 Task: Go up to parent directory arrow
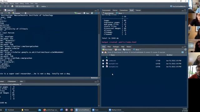[x=107, y=58]
